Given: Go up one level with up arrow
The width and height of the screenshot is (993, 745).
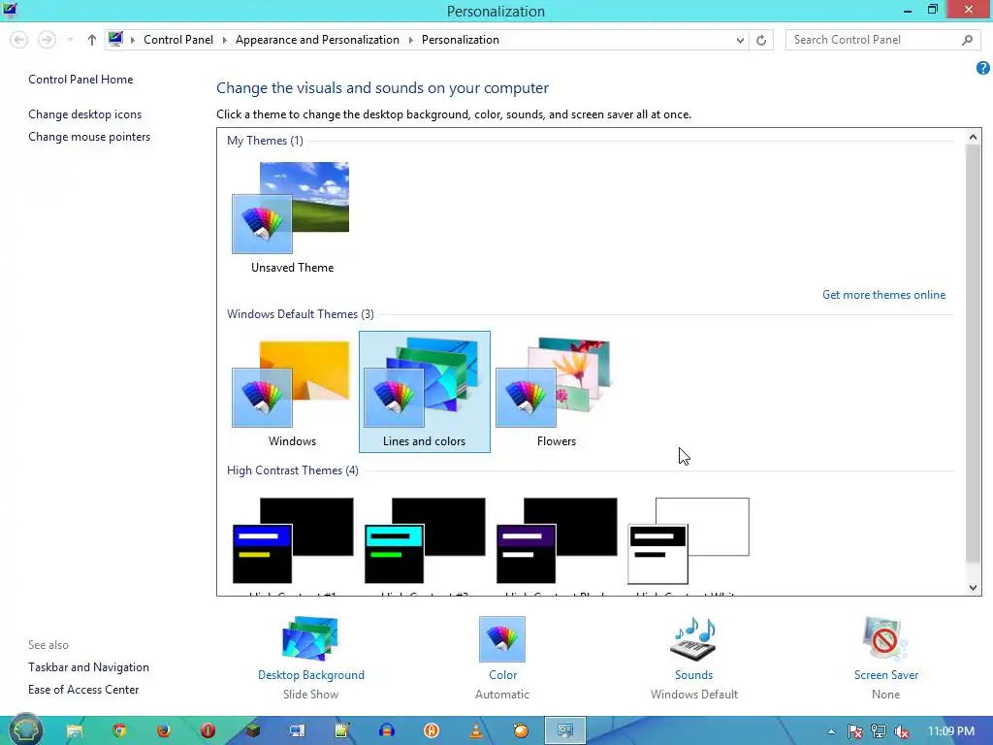Looking at the screenshot, I should [92, 40].
